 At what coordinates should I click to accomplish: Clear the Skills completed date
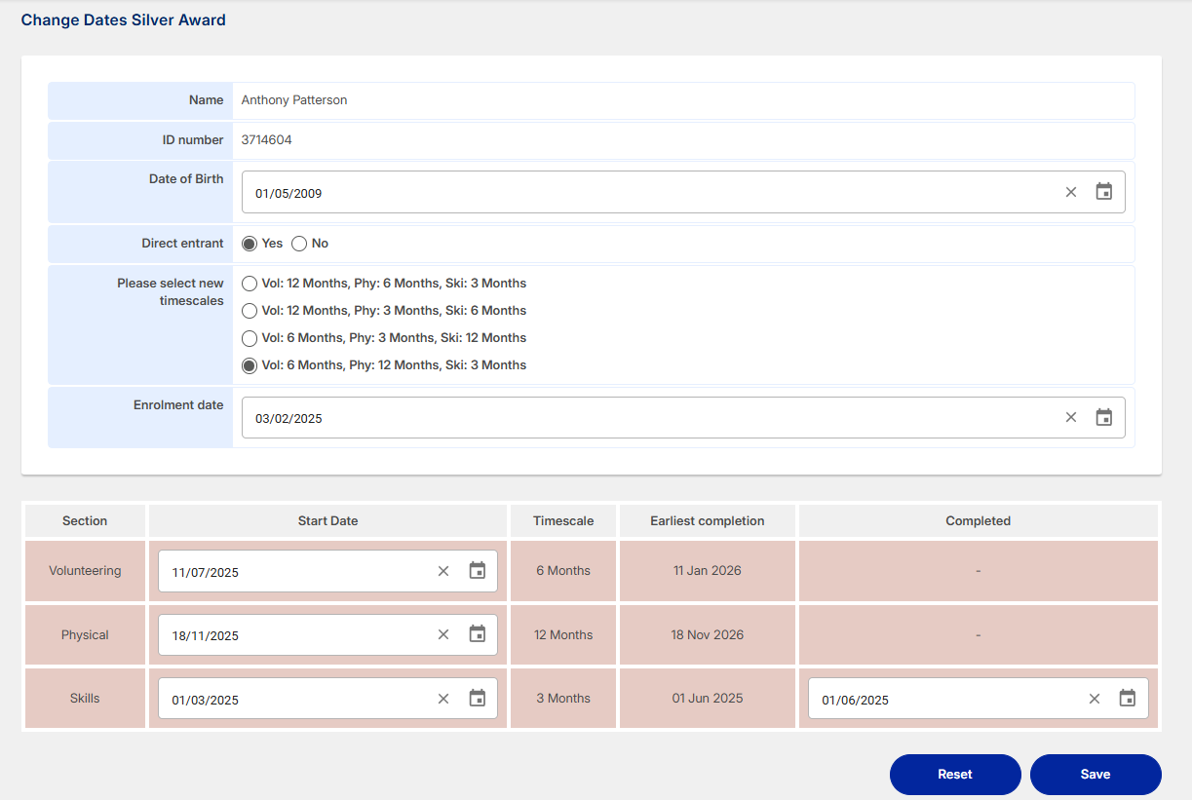click(1095, 699)
